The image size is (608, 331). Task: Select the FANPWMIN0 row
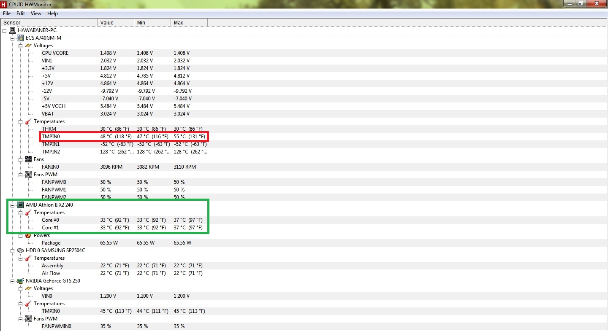coord(323,326)
